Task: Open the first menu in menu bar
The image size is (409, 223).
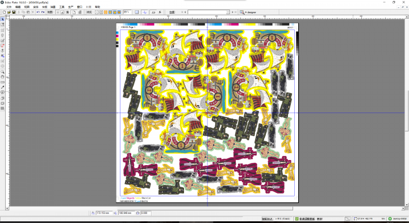Action: pyautogui.click(x=9, y=7)
